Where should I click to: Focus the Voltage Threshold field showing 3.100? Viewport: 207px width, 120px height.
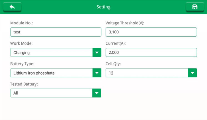coord(151,32)
